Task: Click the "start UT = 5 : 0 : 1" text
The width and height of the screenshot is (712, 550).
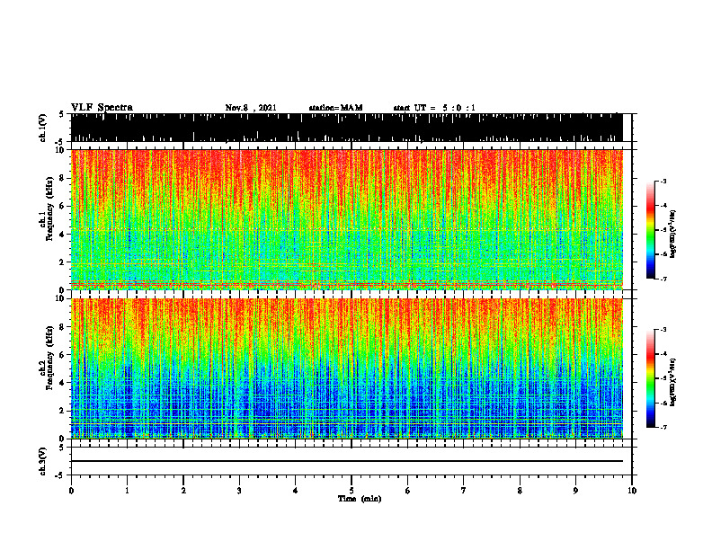Action: [434, 108]
